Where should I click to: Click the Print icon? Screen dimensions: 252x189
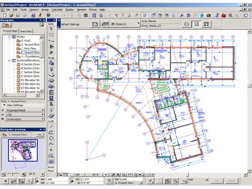(x=24, y=16)
